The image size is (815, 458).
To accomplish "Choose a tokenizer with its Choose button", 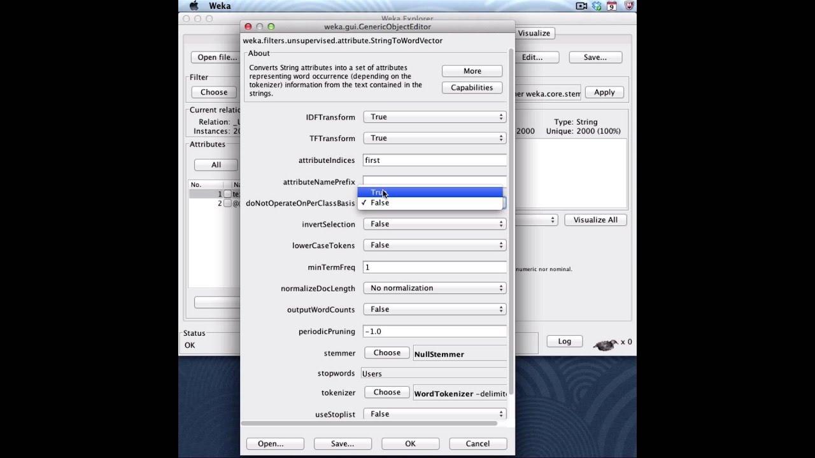I will (x=386, y=392).
